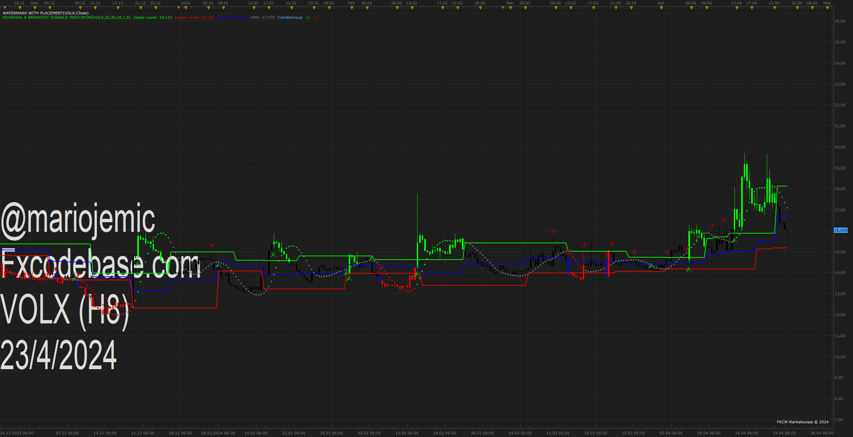Click the 22,00 price axis label
This screenshot has height=437, width=853.
click(840, 105)
